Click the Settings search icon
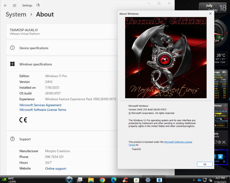 [38, 5]
